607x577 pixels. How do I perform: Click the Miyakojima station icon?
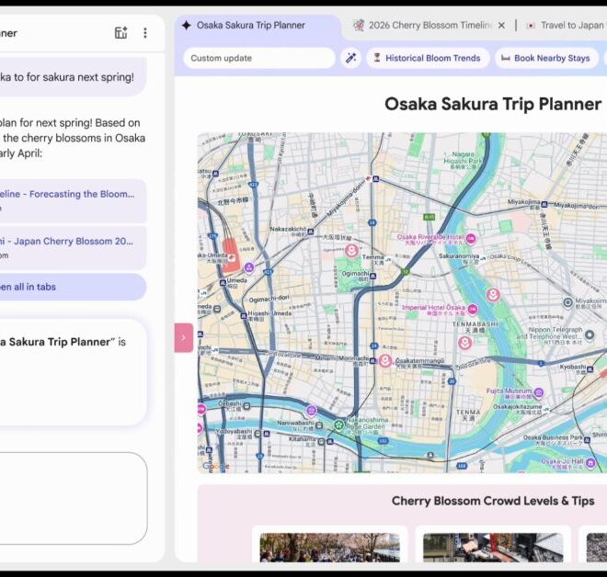coord(544,204)
